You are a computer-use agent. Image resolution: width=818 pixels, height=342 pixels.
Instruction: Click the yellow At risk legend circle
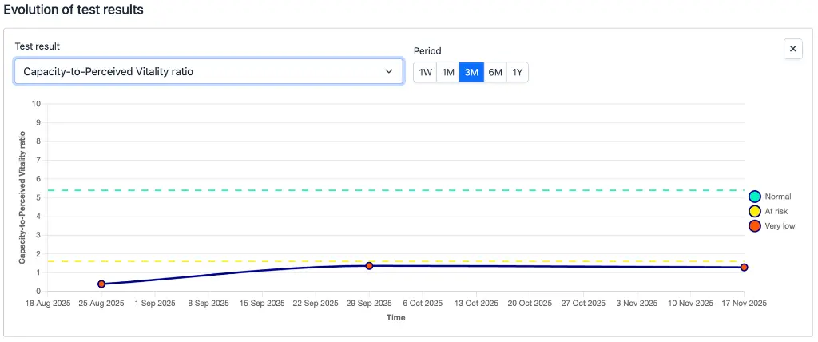755,211
